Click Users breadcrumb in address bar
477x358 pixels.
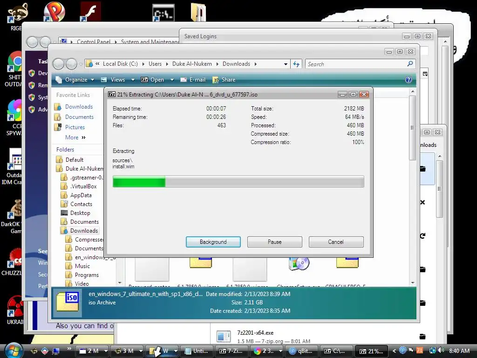(x=155, y=64)
